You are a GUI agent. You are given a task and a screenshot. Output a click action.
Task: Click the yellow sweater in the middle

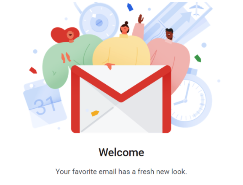tap(121, 51)
